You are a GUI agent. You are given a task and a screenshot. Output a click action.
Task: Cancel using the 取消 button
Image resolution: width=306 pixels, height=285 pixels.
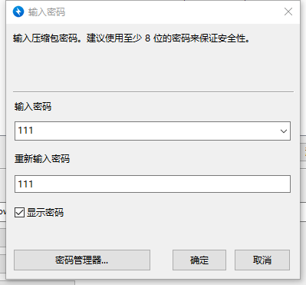click(x=262, y=260)
